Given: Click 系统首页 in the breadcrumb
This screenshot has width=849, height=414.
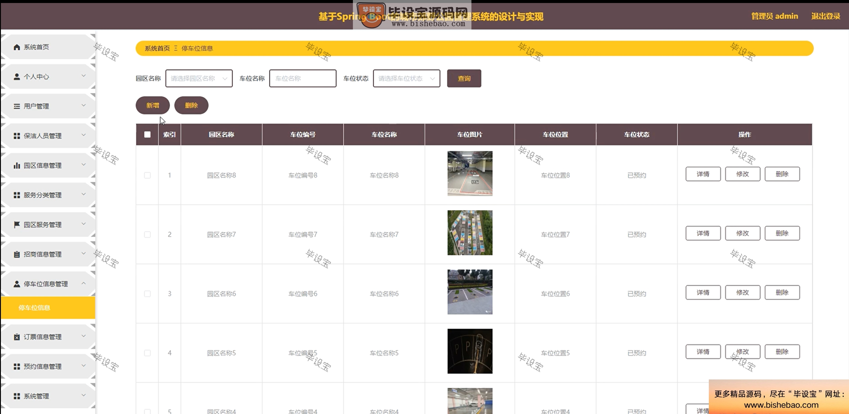Looking at the screenshot, I should coord(157,48).
